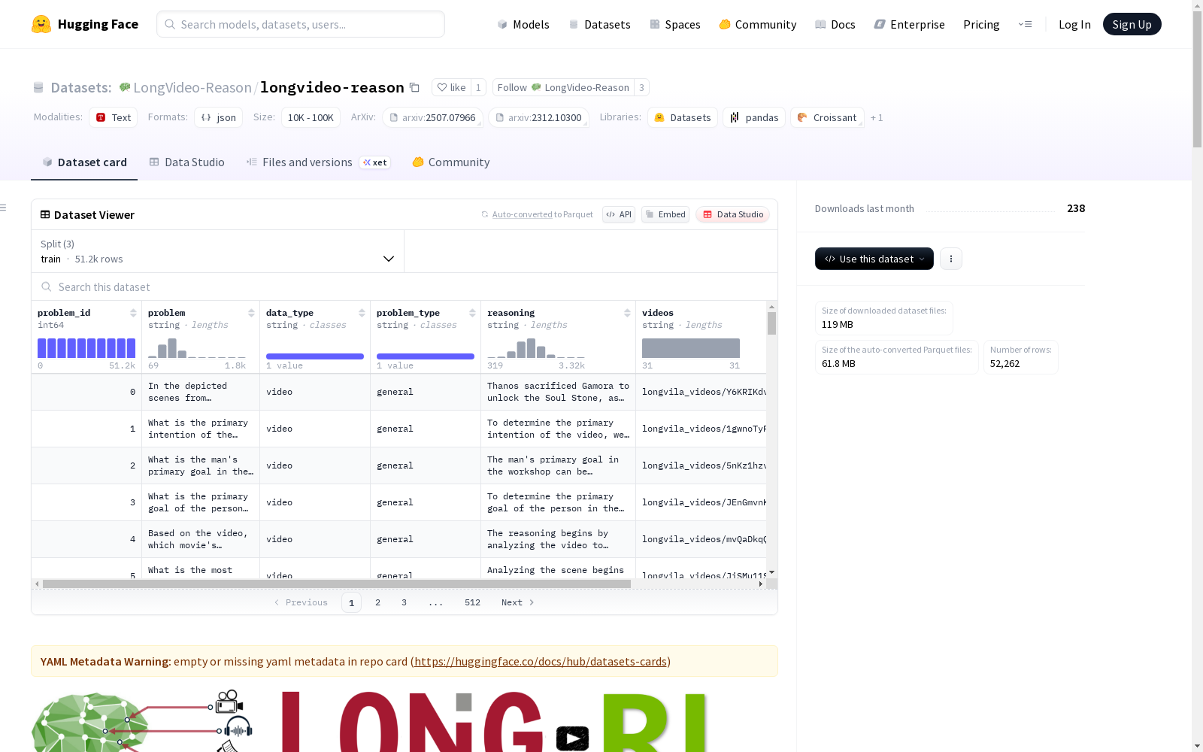1203x752 pixels.
Task: Show additional libraries with +1
Action: (x=877, y=117)
